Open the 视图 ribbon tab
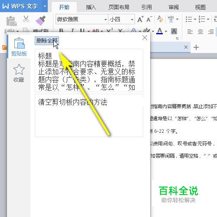217x217 pixels. tap(200, 7)
